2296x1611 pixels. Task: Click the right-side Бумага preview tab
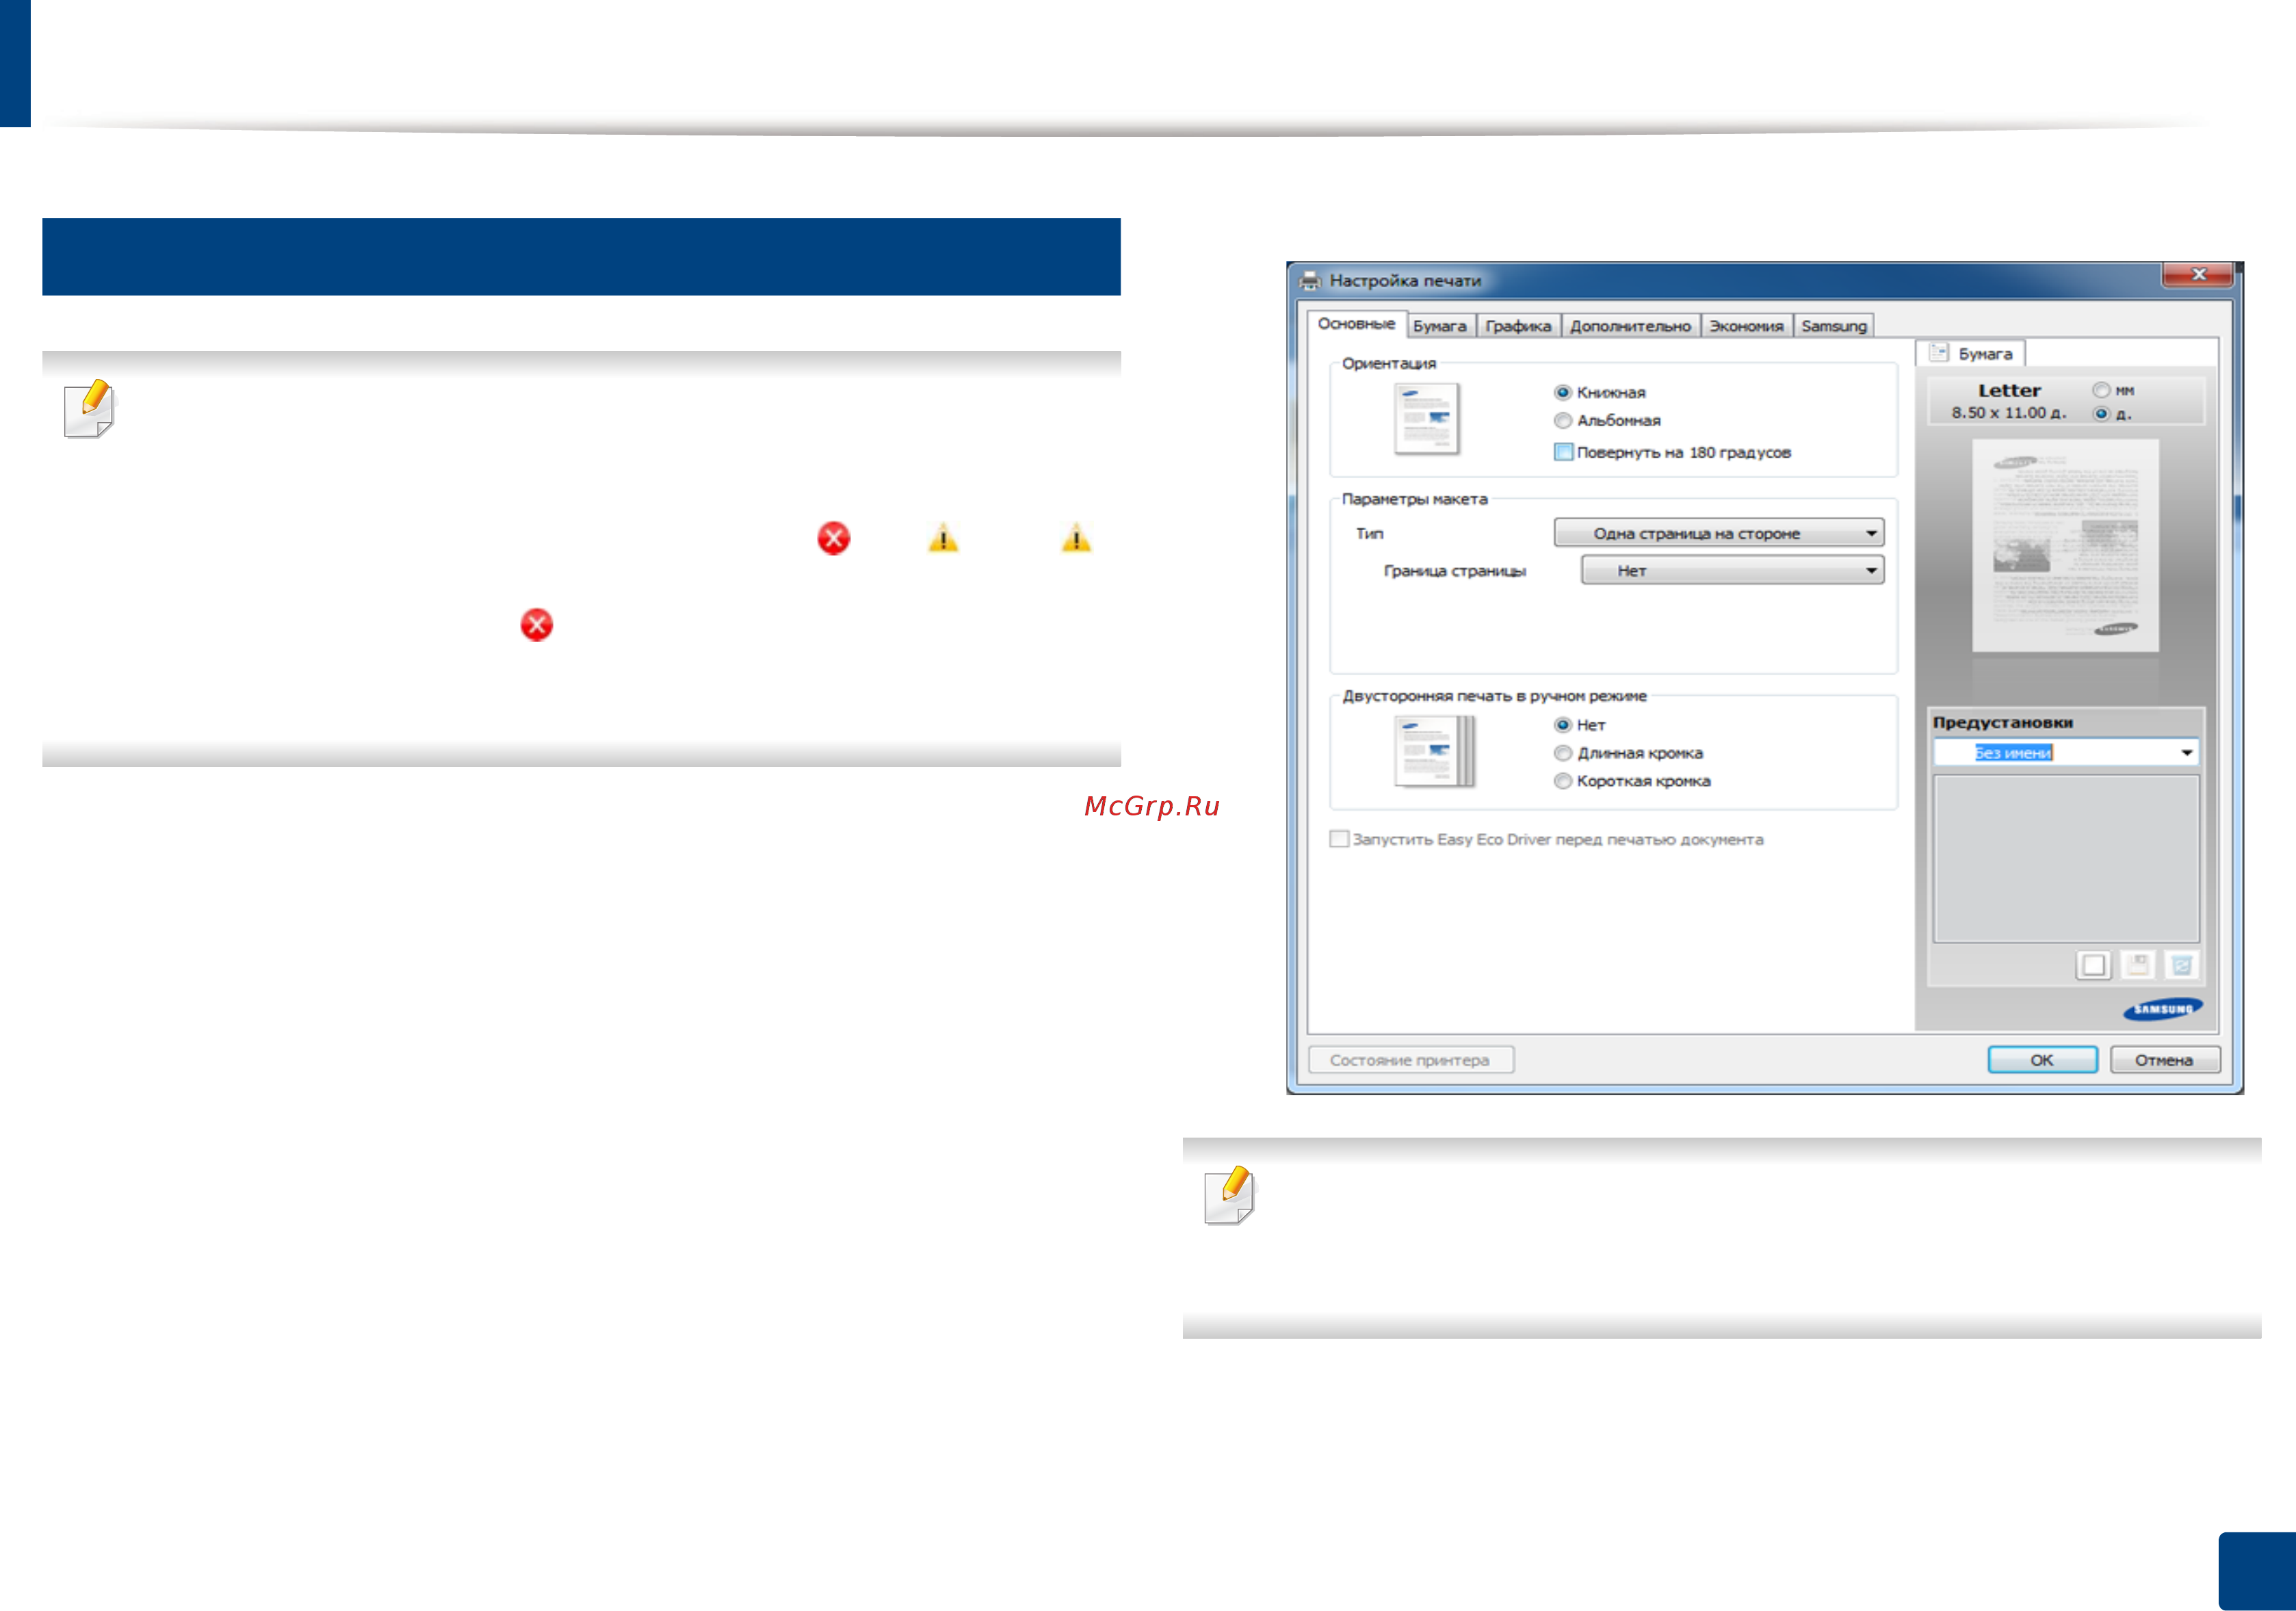point(1970,353)
